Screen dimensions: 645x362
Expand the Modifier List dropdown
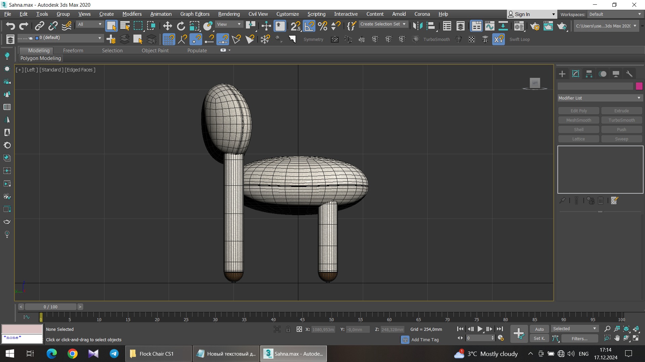[600, 98]
